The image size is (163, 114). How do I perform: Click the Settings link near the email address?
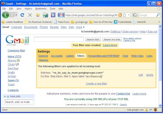[x=116, y=31]
